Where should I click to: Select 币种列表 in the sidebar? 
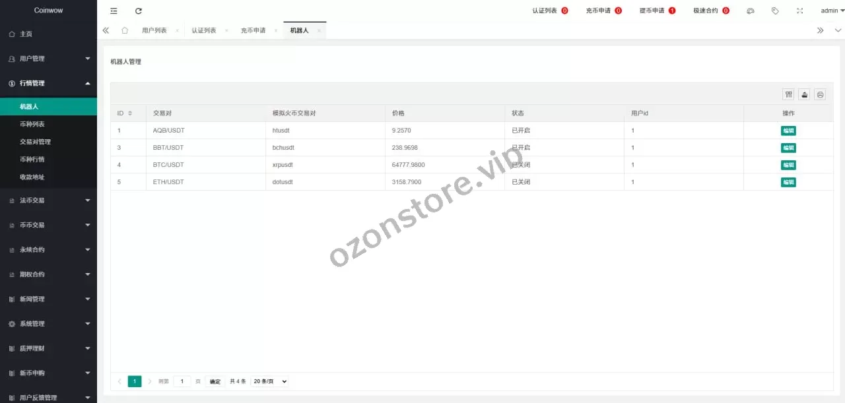32,124
